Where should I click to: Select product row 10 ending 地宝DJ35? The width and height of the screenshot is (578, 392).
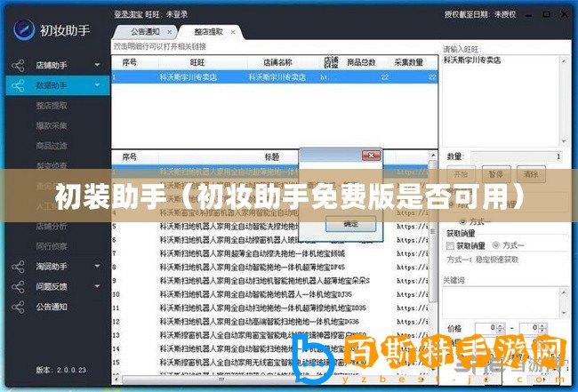270,294
